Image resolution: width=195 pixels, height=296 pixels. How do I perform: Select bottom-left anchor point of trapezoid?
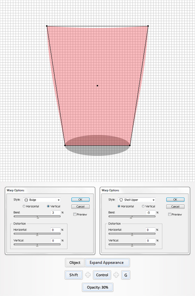(65, 145)
